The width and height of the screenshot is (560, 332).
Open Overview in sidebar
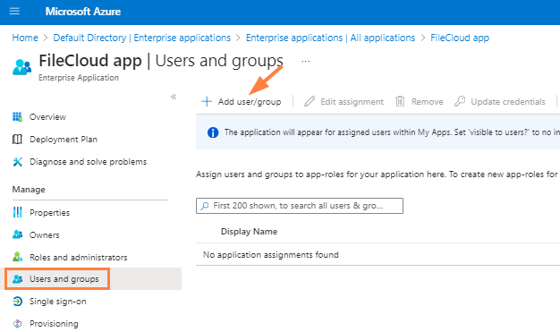47,117
